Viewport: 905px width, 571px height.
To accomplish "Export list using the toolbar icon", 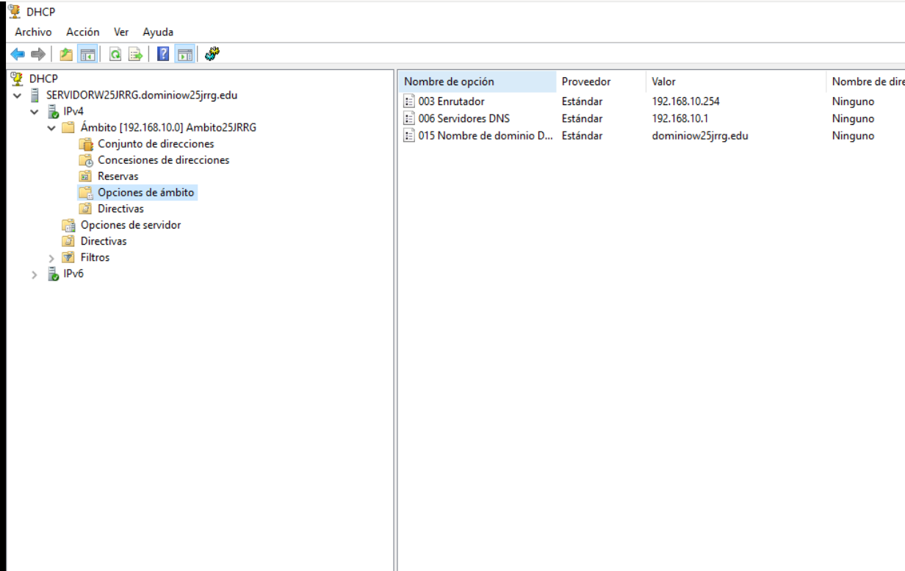I will (x=135, y=54).
